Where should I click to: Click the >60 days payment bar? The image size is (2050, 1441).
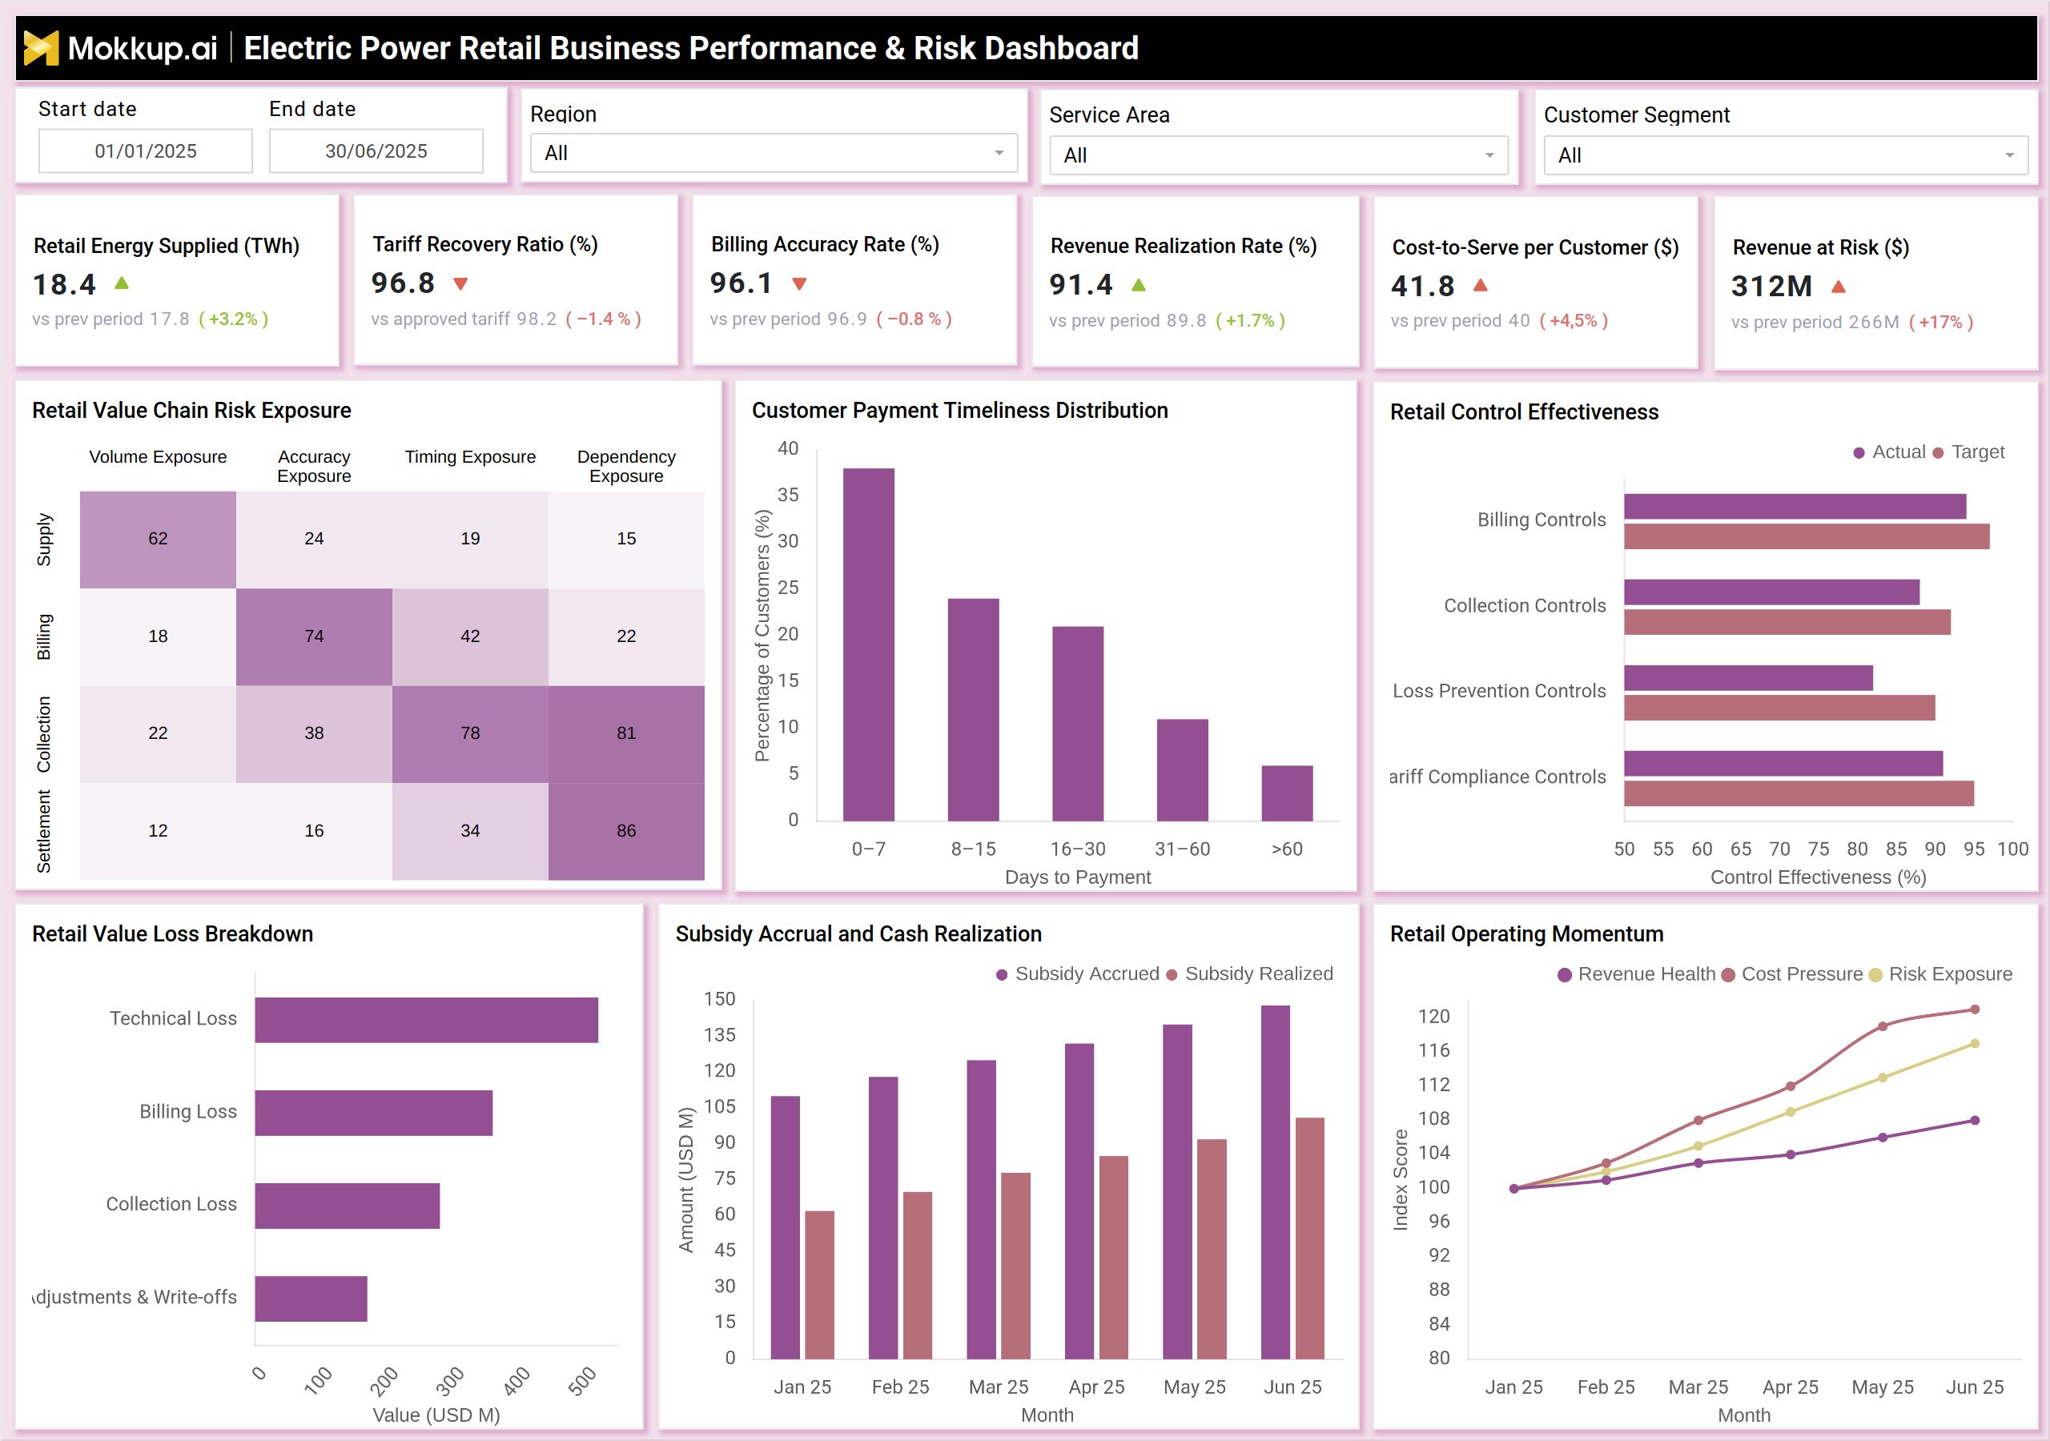1287,793
